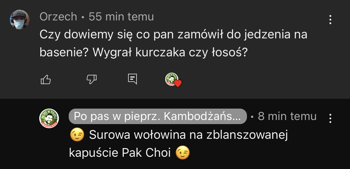The width and height of the screenshot is (350, 169).
Task: Select the comment text about zamówił do jedzenia
Action: click(173, 44)
